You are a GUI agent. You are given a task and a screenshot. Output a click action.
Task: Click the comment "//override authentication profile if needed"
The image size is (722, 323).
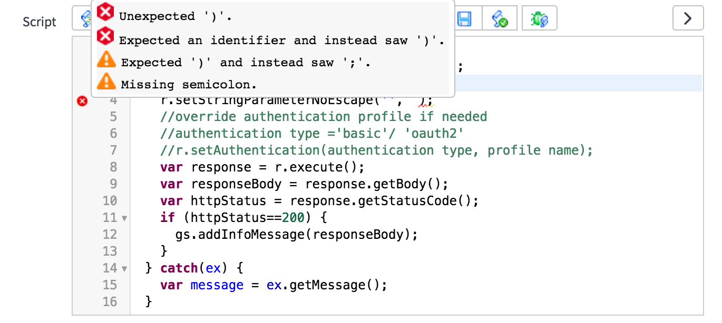(324, 116)
